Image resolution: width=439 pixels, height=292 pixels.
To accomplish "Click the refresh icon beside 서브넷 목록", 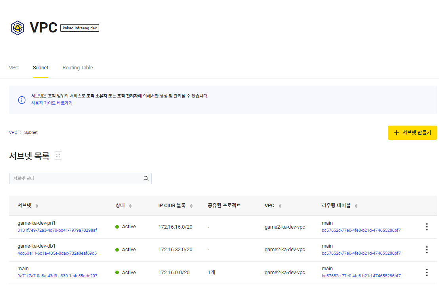I will click(58, 155).
